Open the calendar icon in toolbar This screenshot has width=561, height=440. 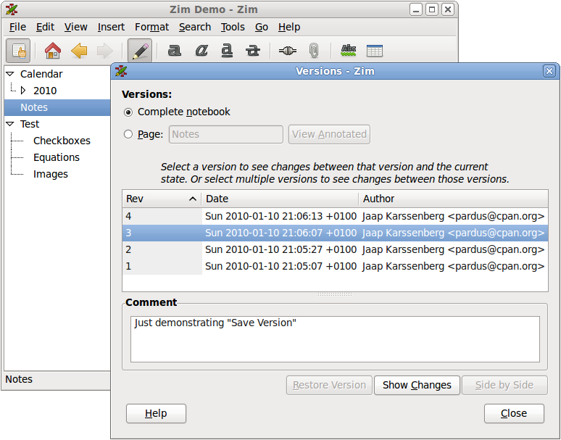point(375,51)
